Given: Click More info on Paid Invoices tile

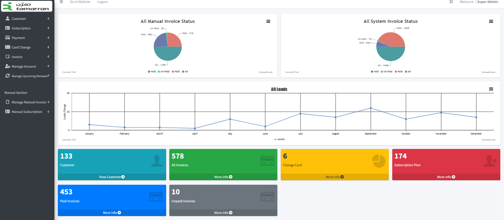Looking at the screenshot, I should (x=112, y=213).
